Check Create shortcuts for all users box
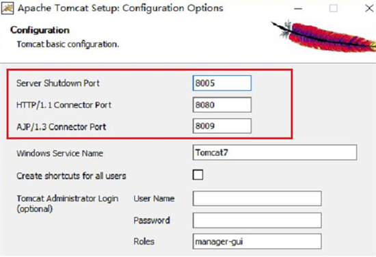Screen dimensions: 376x257 tap(198, 175)
